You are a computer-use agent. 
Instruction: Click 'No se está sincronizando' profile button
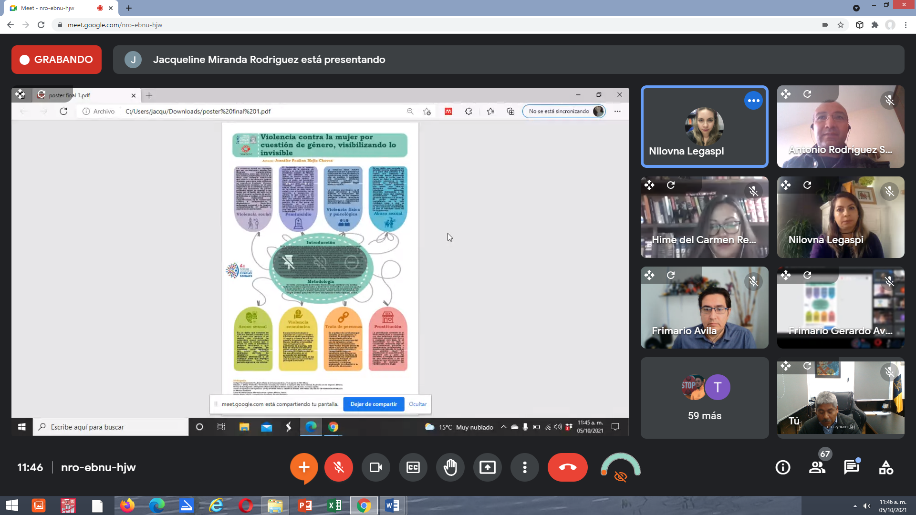click(564, 111)
